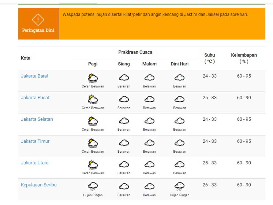Click Jakarta Utara morning partly cloudy icon
The height and width of the screenshot is (205, 273).
pos(93,164)
